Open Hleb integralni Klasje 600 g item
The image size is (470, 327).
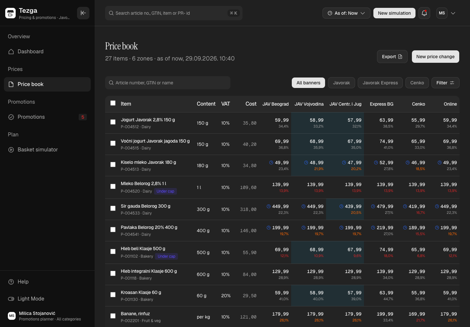click(x=149, y=271)
